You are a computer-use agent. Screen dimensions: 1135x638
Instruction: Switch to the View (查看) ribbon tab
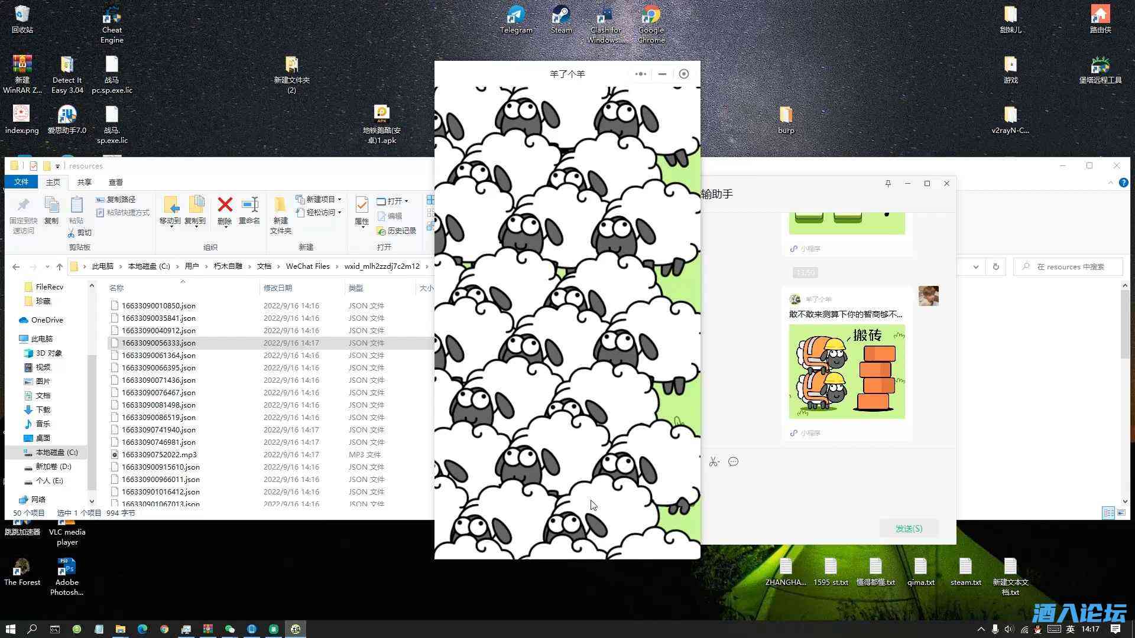coord(116,182)
